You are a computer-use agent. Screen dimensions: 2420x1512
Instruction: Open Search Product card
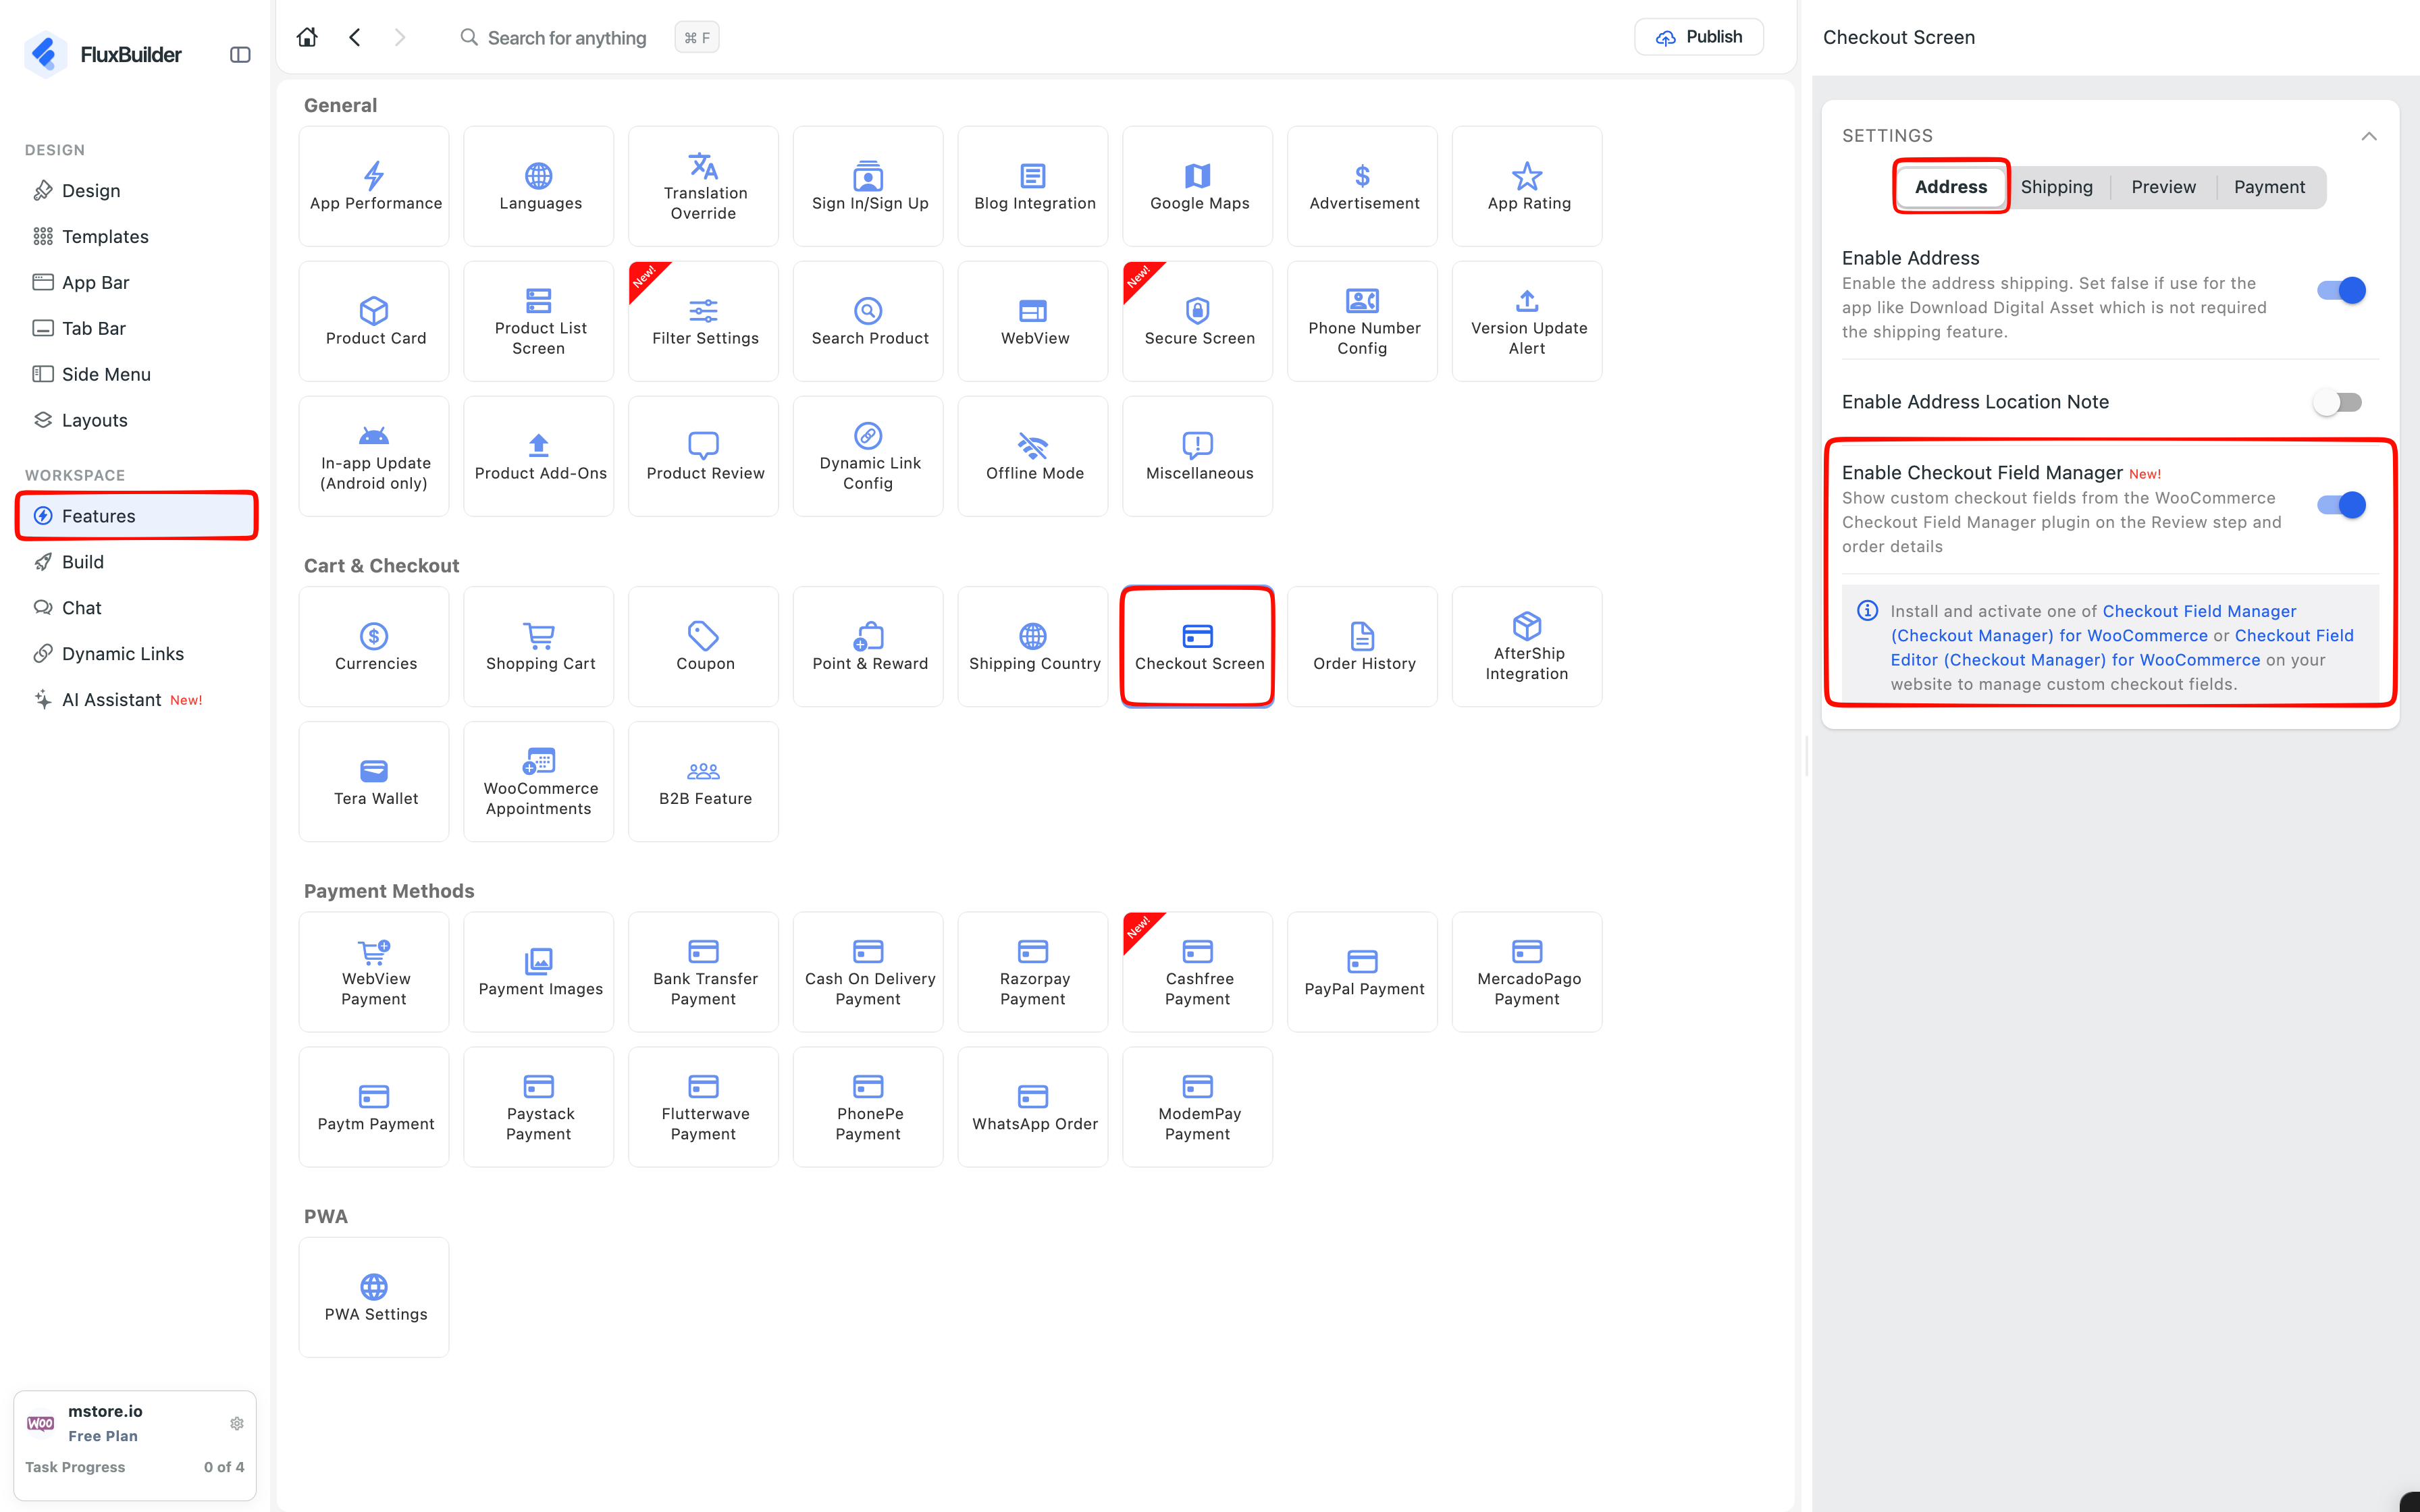point(868,321)
